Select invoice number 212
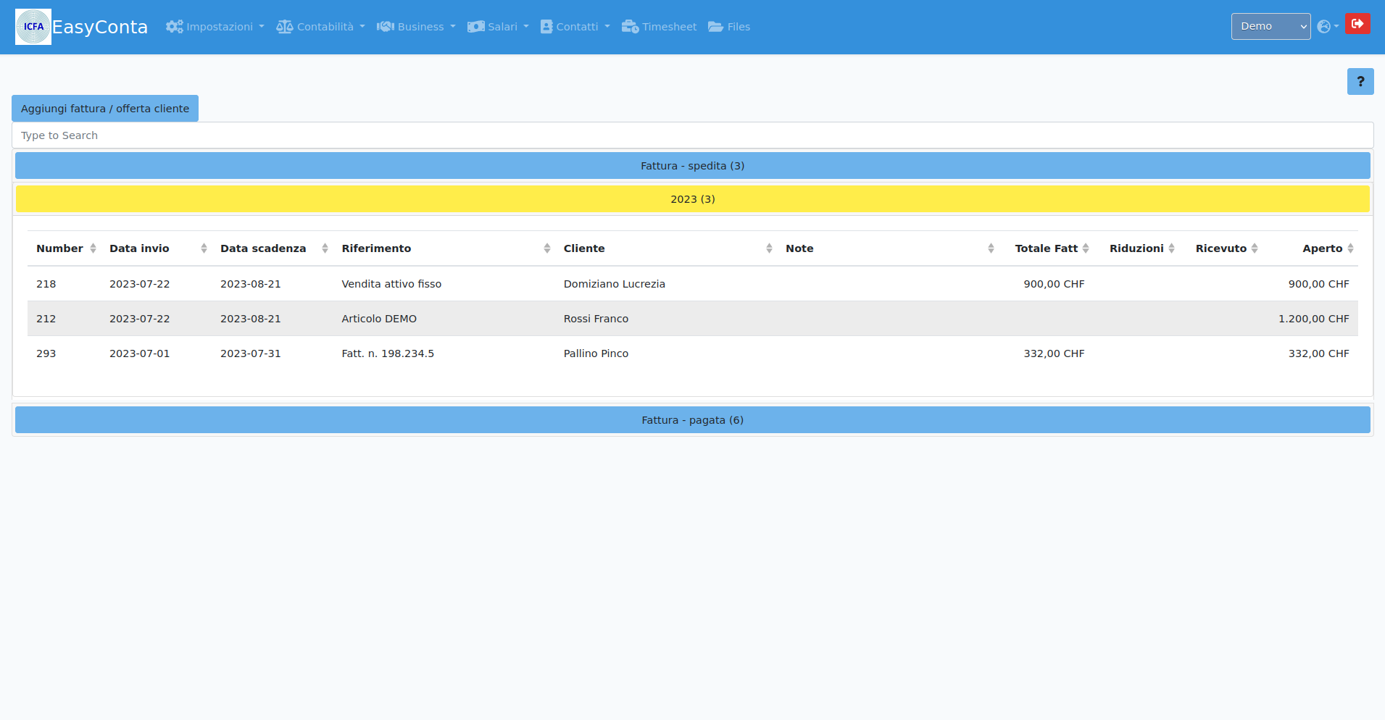The width and height of the screenshot is (1385, 720). (x=46, y=319)
